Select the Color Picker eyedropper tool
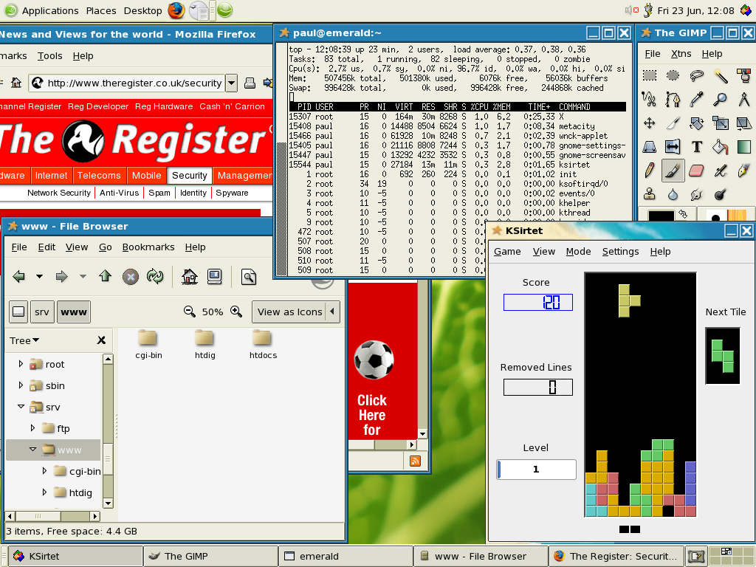 pyautogui.click(x=697, y=100)
